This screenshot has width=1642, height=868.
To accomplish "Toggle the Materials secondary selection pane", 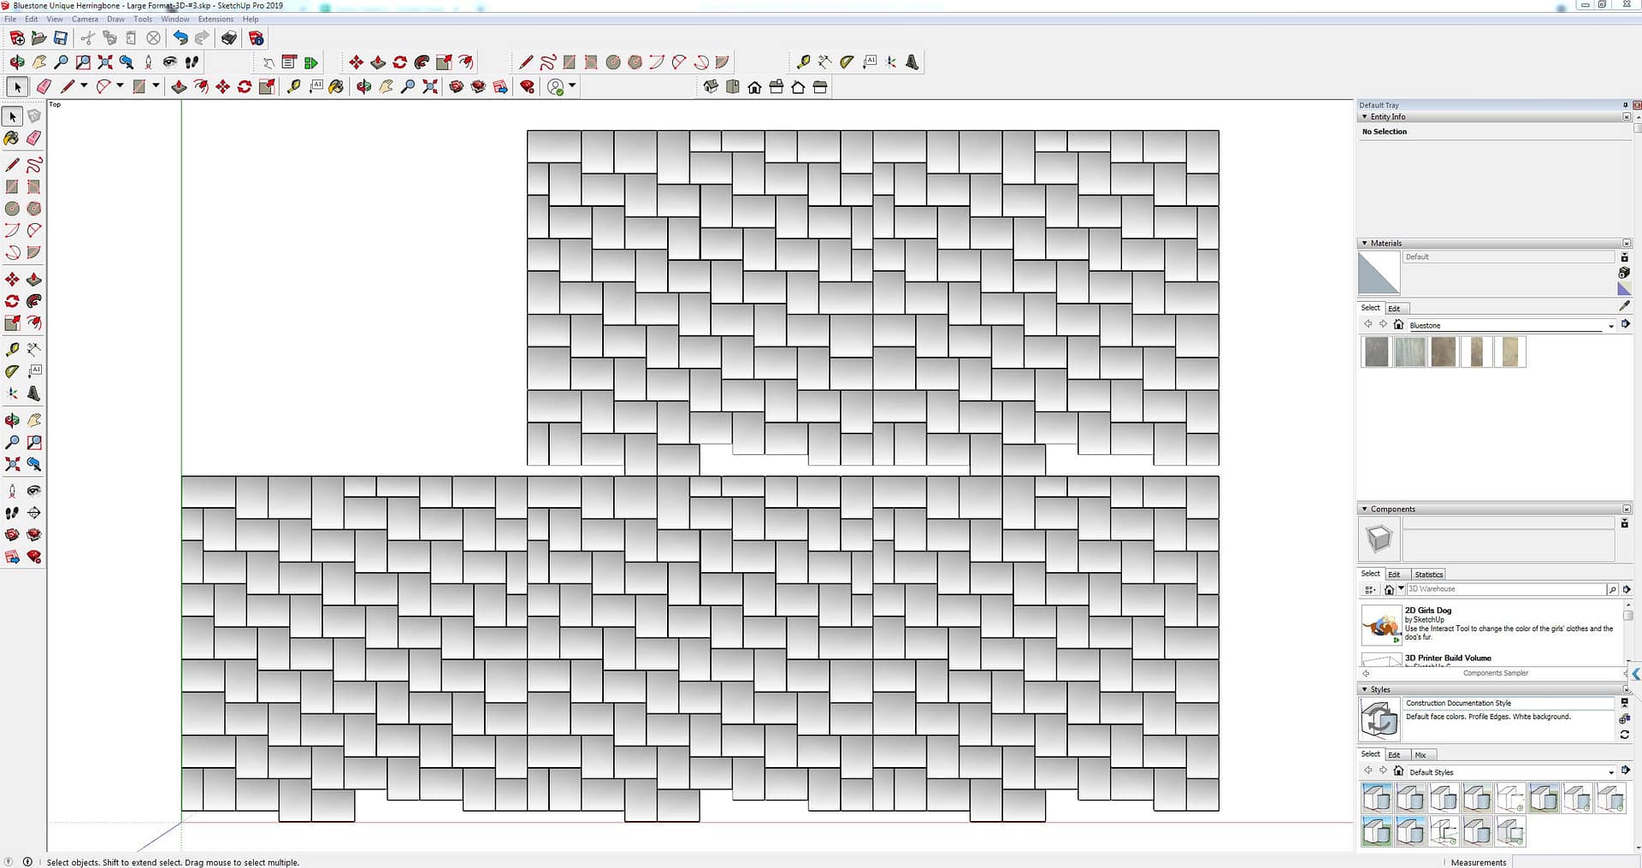I will (x=1624, y=257).
